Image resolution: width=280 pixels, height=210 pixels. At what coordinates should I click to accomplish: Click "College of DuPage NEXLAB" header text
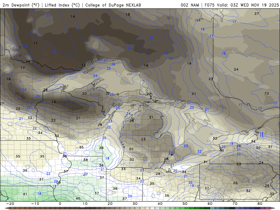tap(113, 5)
